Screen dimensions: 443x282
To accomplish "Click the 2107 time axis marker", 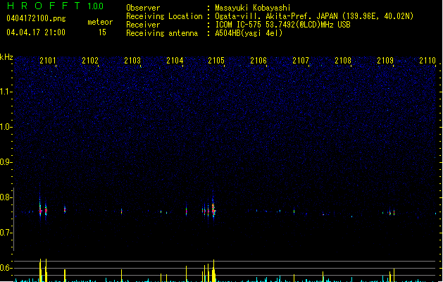I will click(301, 61).
